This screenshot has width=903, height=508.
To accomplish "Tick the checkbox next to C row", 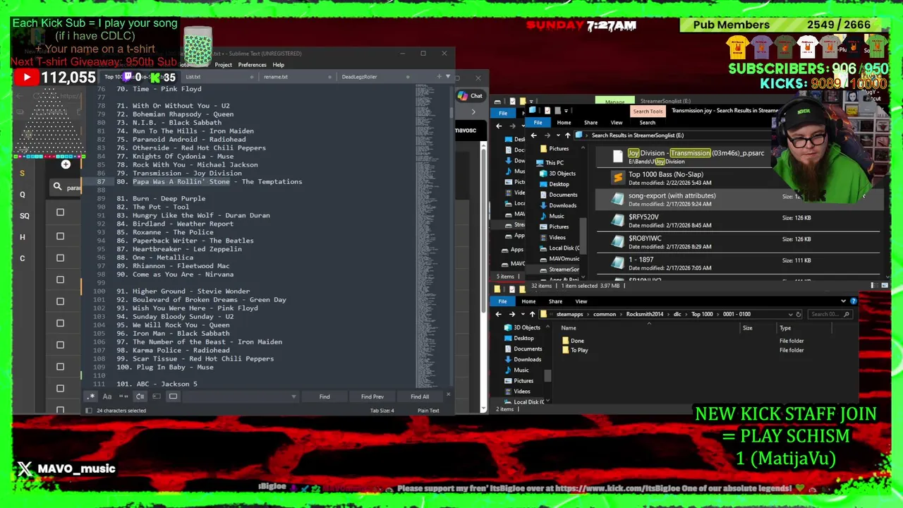I will pos(60,258).
